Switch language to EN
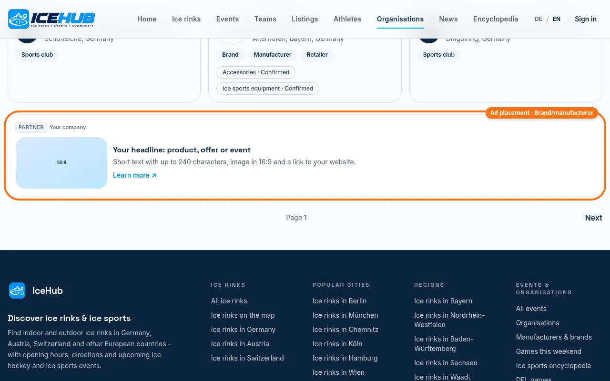 (x=557, y=19)
